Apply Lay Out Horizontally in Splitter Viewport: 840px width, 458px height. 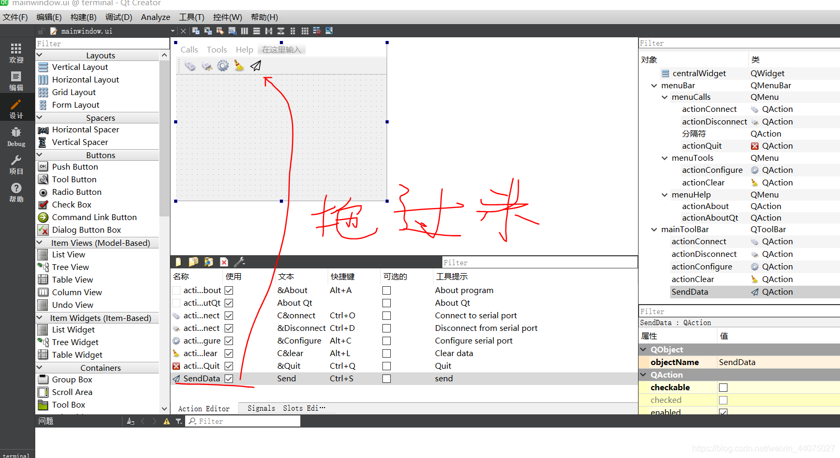(269, 31)
